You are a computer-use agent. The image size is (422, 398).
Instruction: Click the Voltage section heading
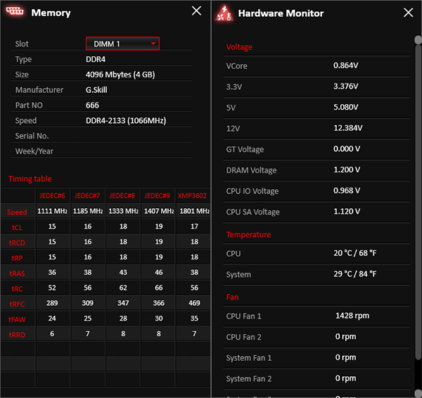coord(239,47)
